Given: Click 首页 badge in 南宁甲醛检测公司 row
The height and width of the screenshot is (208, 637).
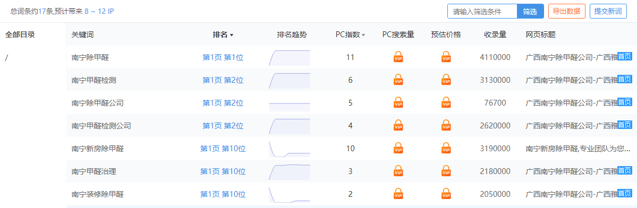Looking at the screenshot, I should pos(624,124).
